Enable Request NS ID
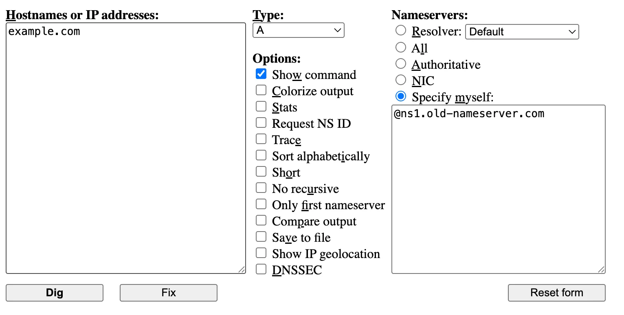The height and width of the screenshot is (315, 624). tap(261, 122)
